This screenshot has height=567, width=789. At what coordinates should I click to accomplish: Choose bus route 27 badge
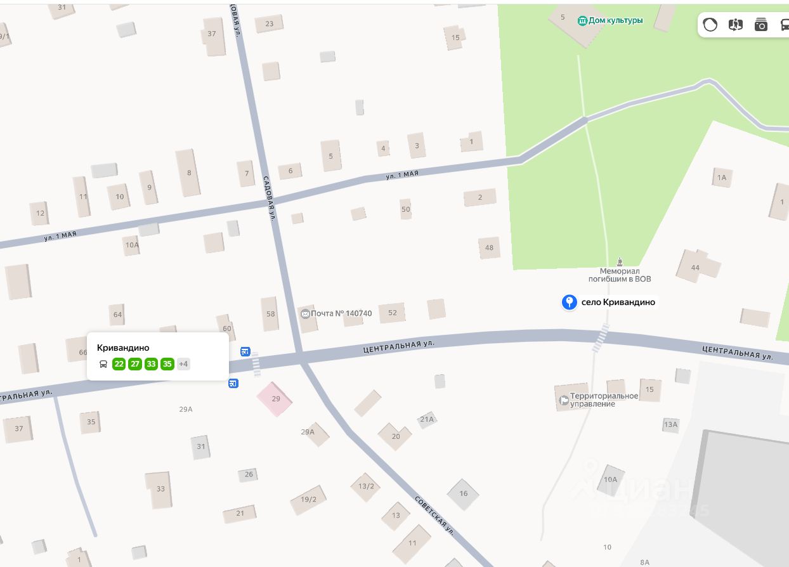135,364
